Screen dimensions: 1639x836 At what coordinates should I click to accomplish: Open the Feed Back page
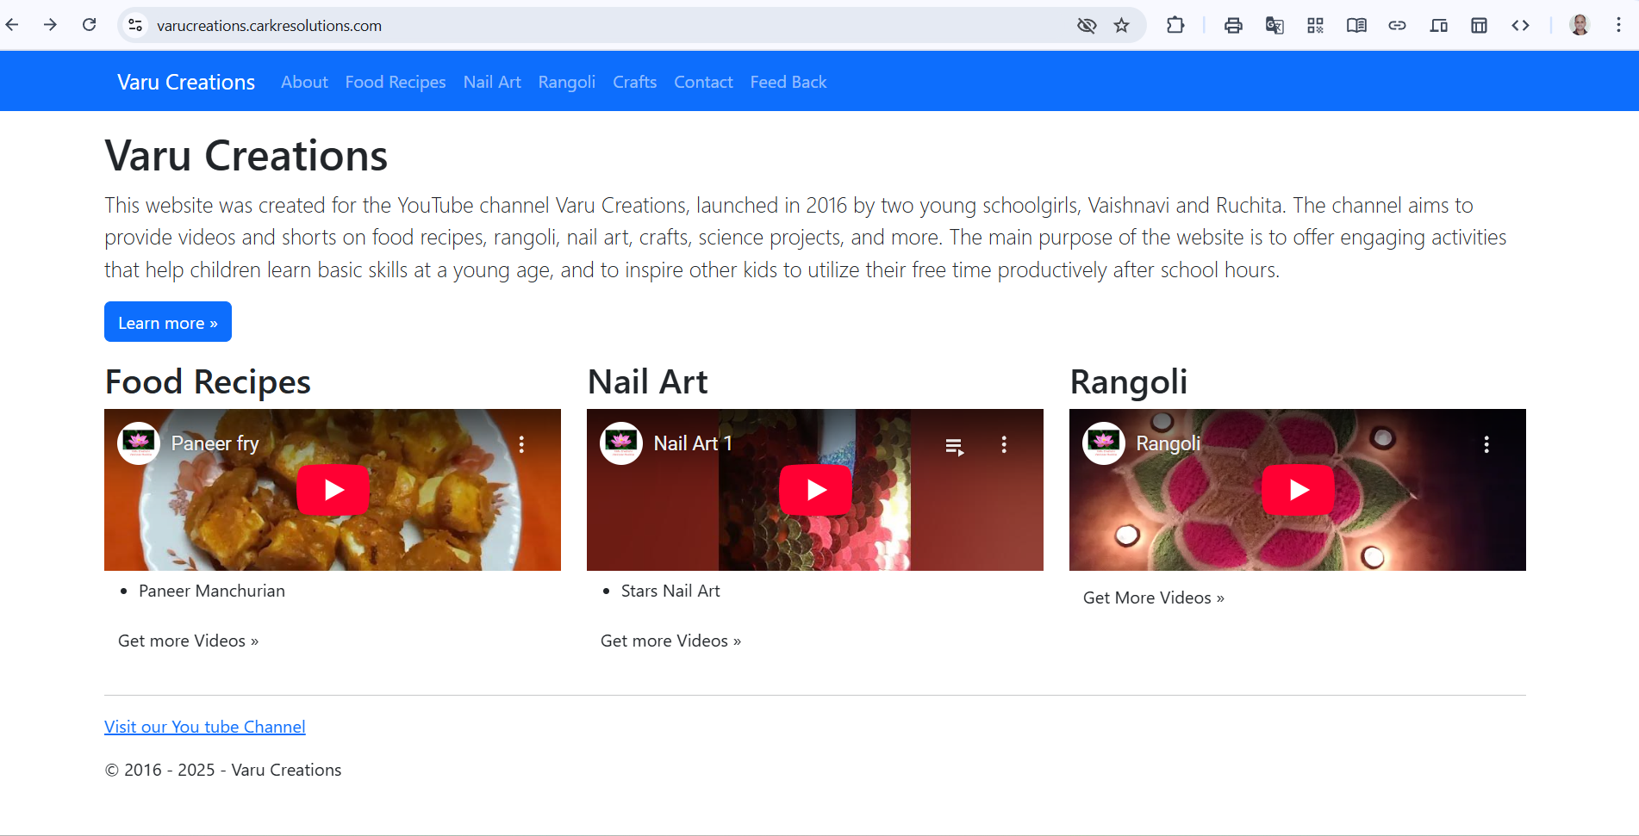coord(788,81)
